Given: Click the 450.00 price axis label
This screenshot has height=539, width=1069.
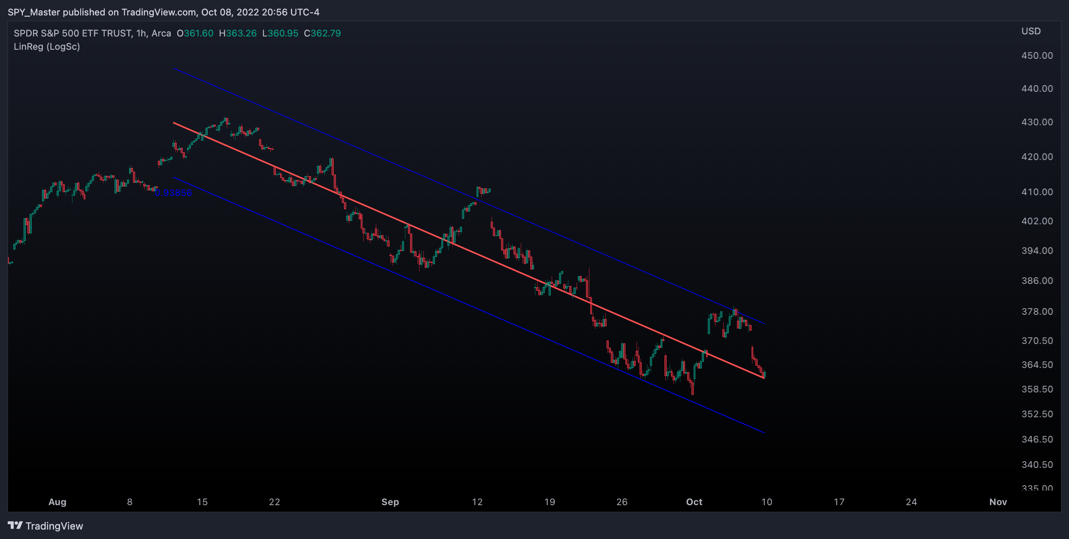Looking at the screenshot, I should click(1037, 56).
